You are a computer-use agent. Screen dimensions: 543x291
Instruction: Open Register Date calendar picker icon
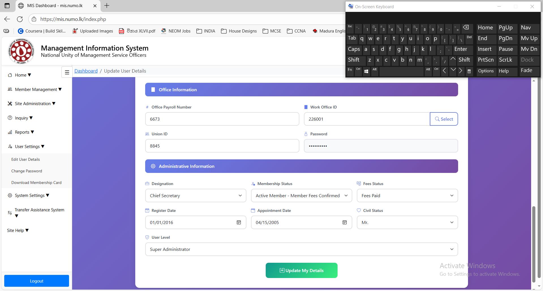(239, 223)
